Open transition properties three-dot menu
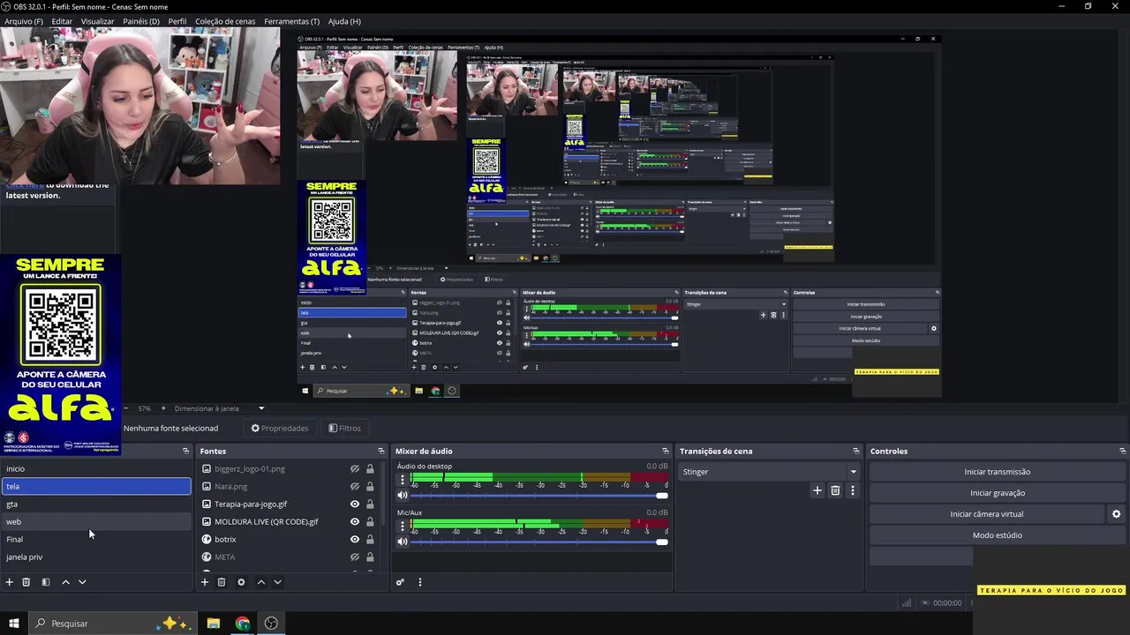This screenshot has height=635, width=1130. click(x=852, y=490)
